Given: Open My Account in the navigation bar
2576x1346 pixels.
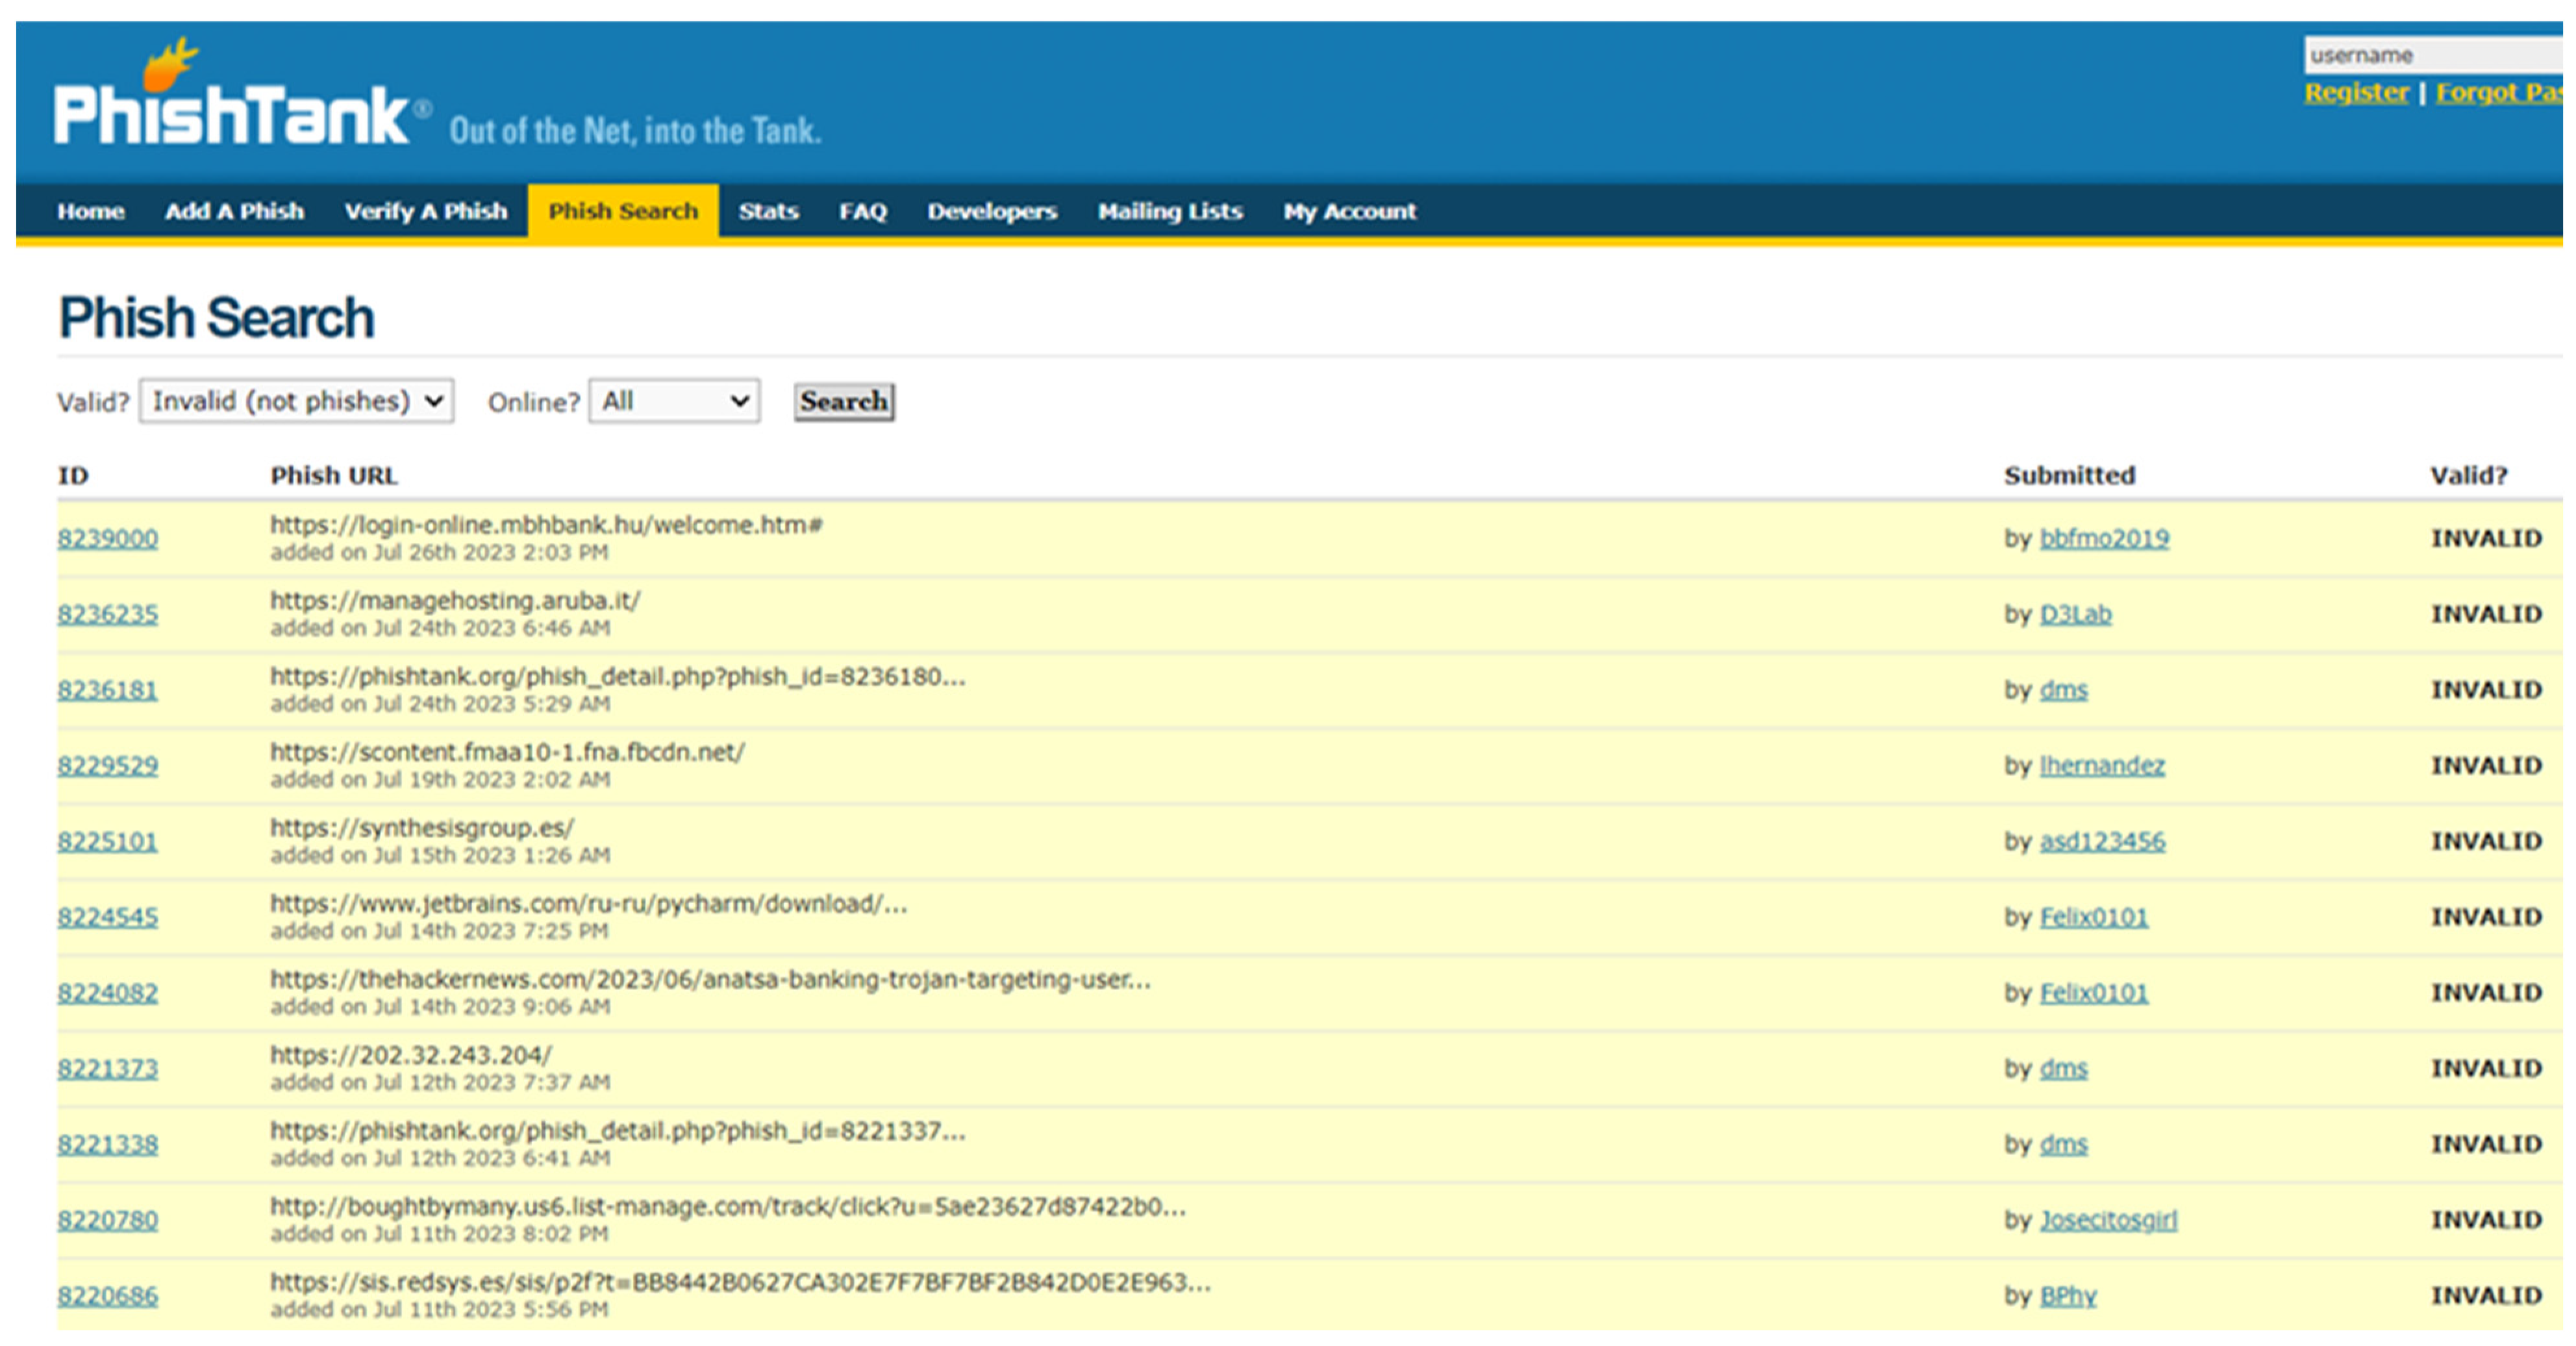Looking at the screenshot, I should (x=1350, y=211).
